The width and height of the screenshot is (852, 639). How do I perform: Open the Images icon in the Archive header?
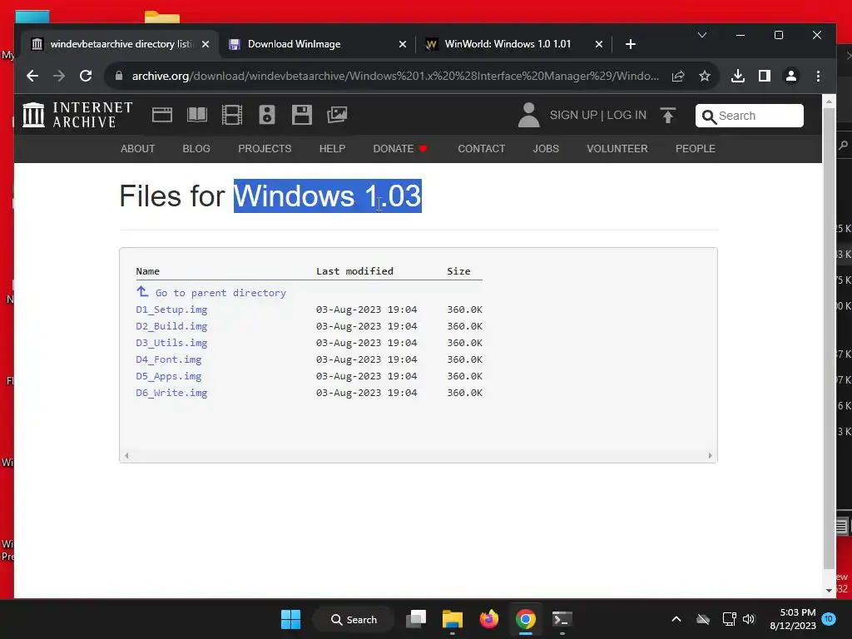click(x=337, y=115)
